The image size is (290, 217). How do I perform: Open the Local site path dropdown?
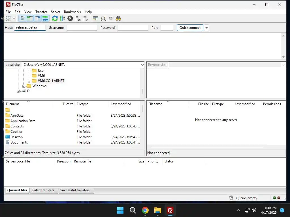pyautogui.click(x=142, y=65)
